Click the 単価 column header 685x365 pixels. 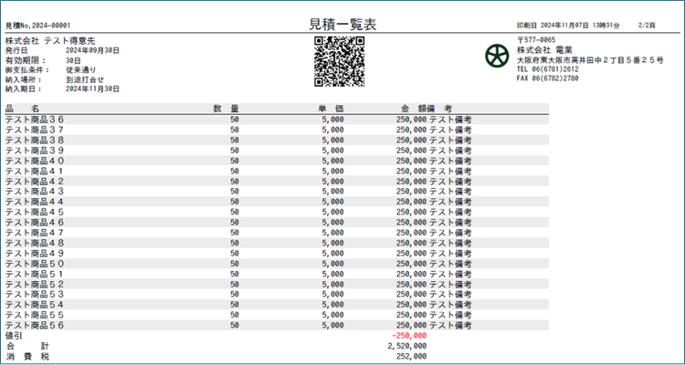click(331, 109)
